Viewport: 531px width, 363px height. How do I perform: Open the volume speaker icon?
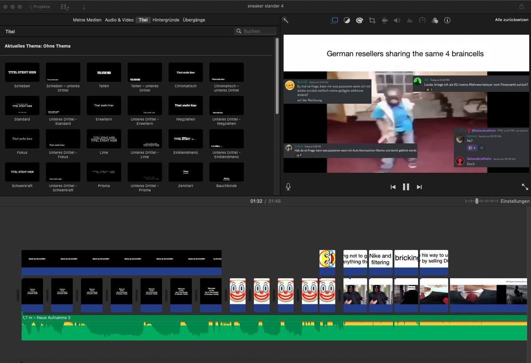pos(397,20)
